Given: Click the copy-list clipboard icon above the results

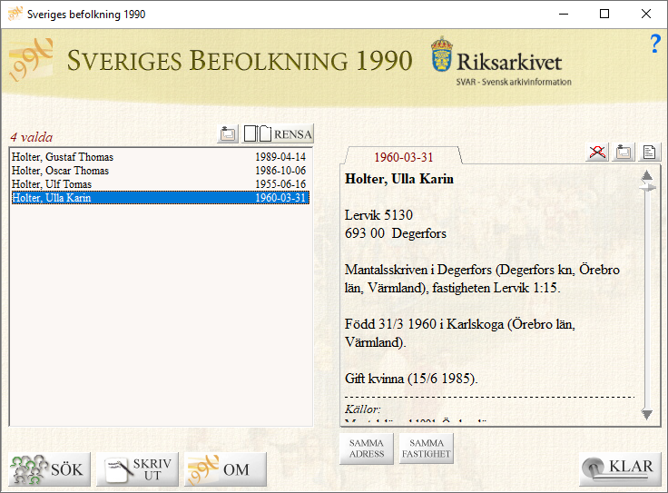Looking at the screenshot, I should click(x=228, y=133).
